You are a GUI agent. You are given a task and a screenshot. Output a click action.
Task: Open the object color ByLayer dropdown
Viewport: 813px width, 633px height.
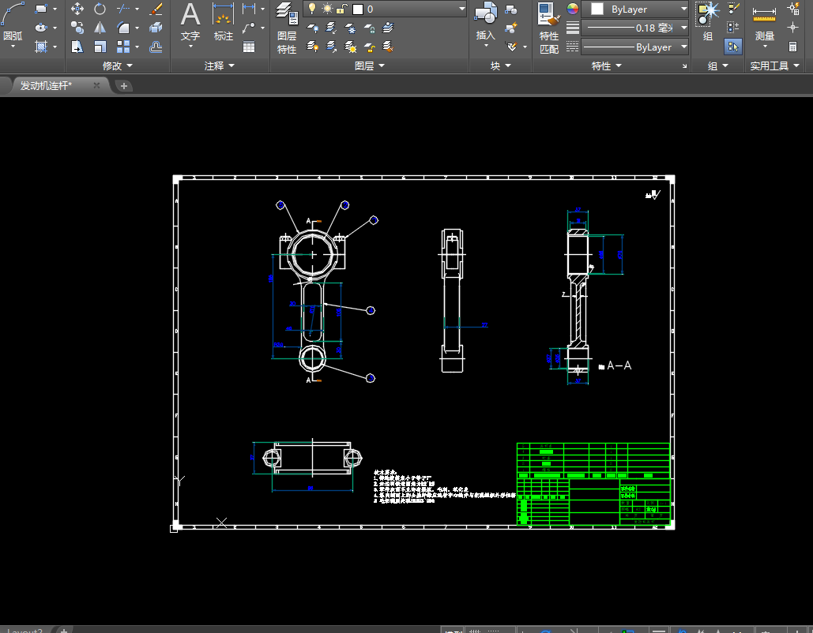coord(684,9)
